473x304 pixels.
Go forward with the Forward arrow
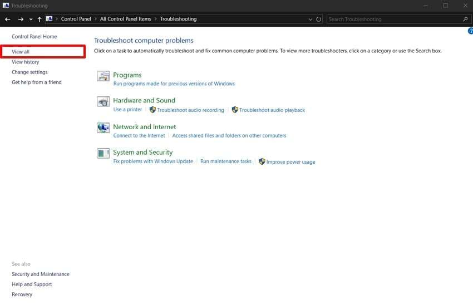point(21,19)
